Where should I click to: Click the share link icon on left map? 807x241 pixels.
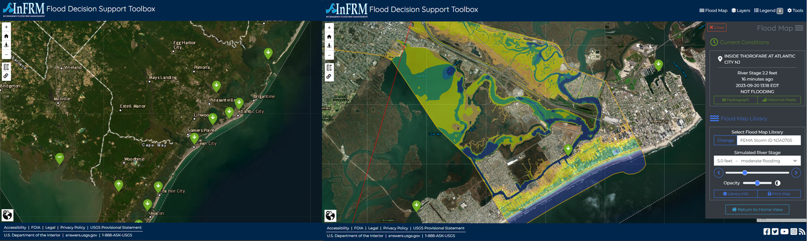point(6,76)
